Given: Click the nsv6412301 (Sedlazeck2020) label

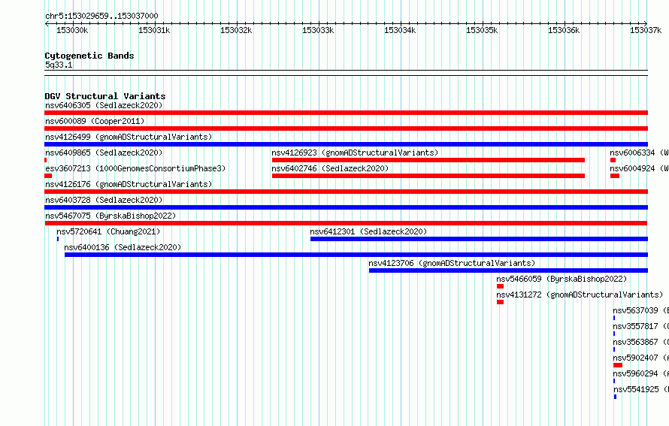Looking at the screenshot, I should pyautogui.click(x=368, y=231).
